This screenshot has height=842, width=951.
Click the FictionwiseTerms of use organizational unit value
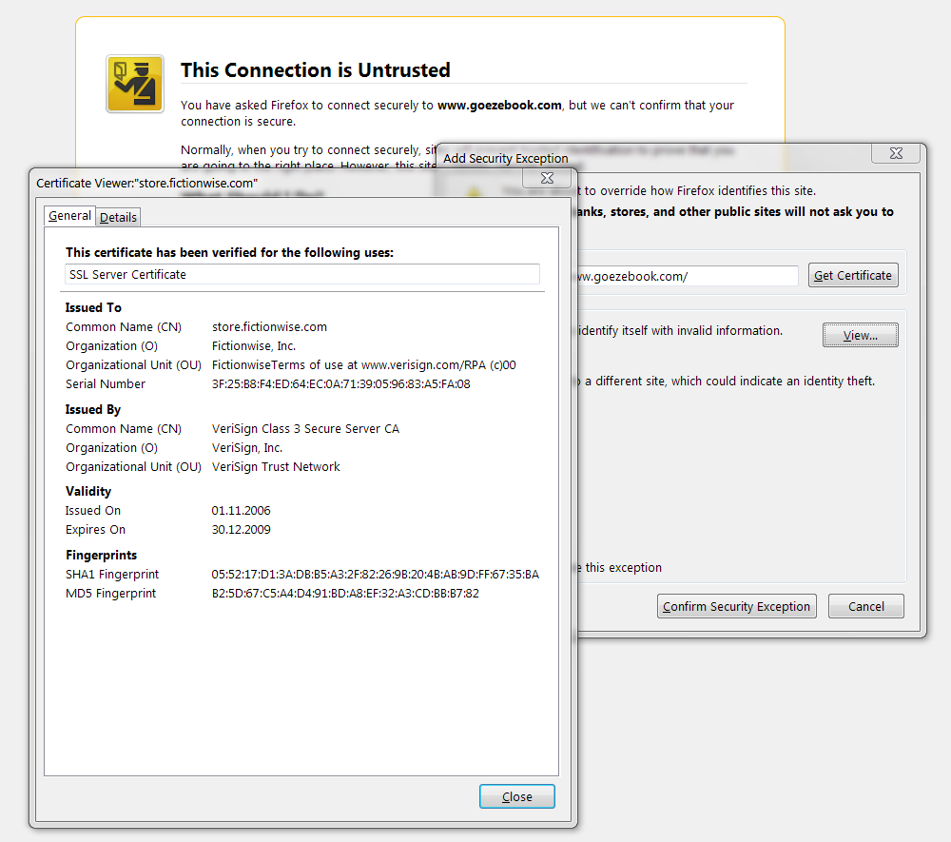point(364,365)
